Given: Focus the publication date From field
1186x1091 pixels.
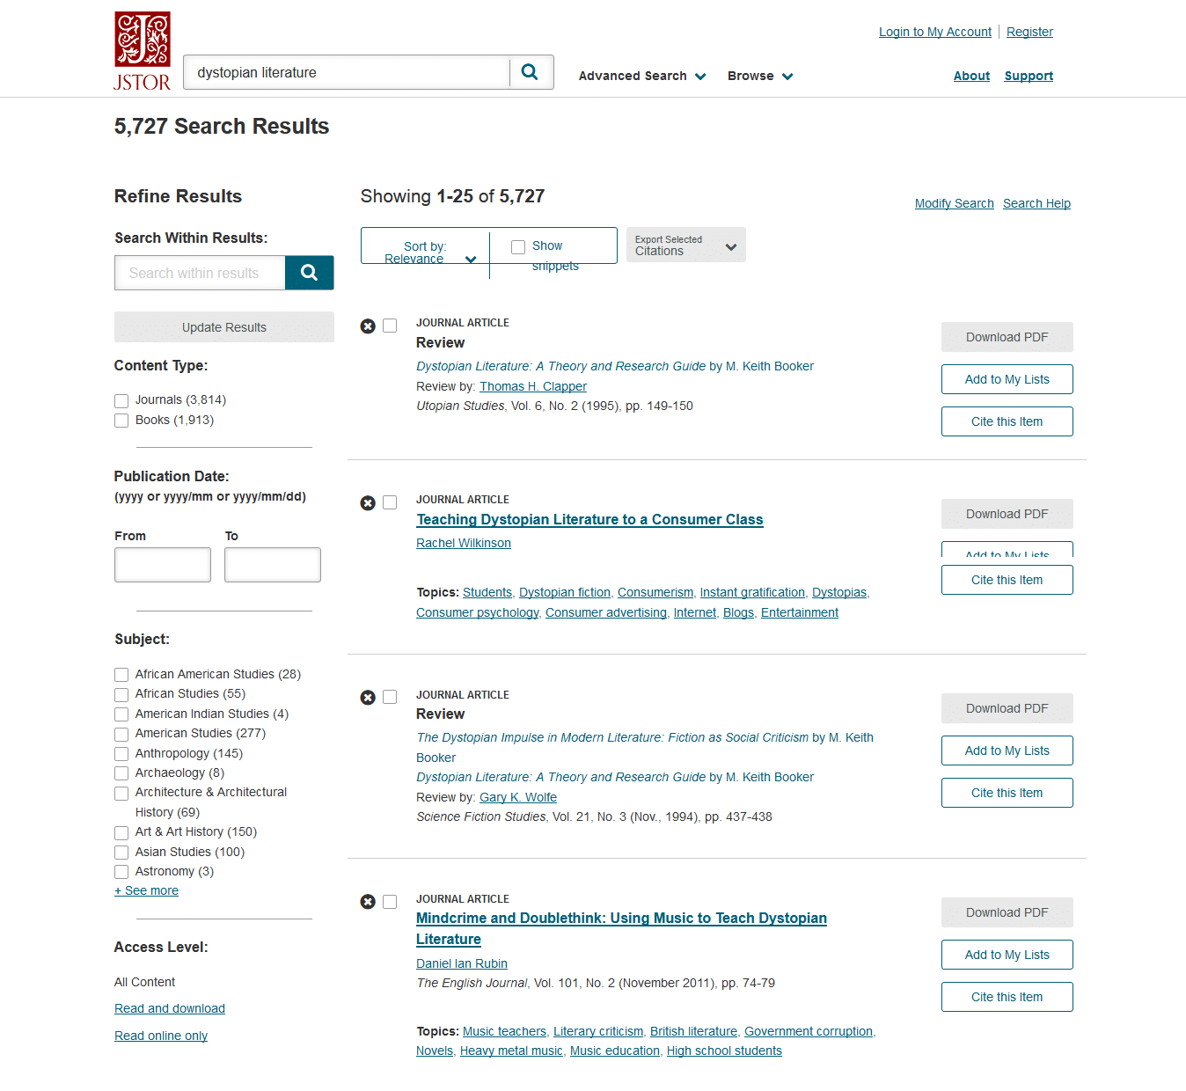Looking at the screenshot, I should pos(163,565).
